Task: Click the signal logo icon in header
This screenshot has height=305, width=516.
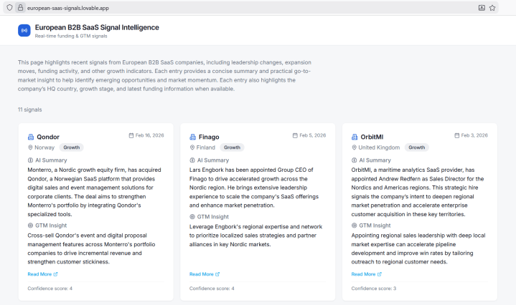Action: click(x=24, y=31)
